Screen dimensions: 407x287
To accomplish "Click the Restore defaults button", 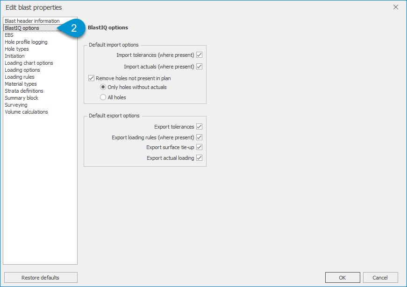I will (41, 277).
